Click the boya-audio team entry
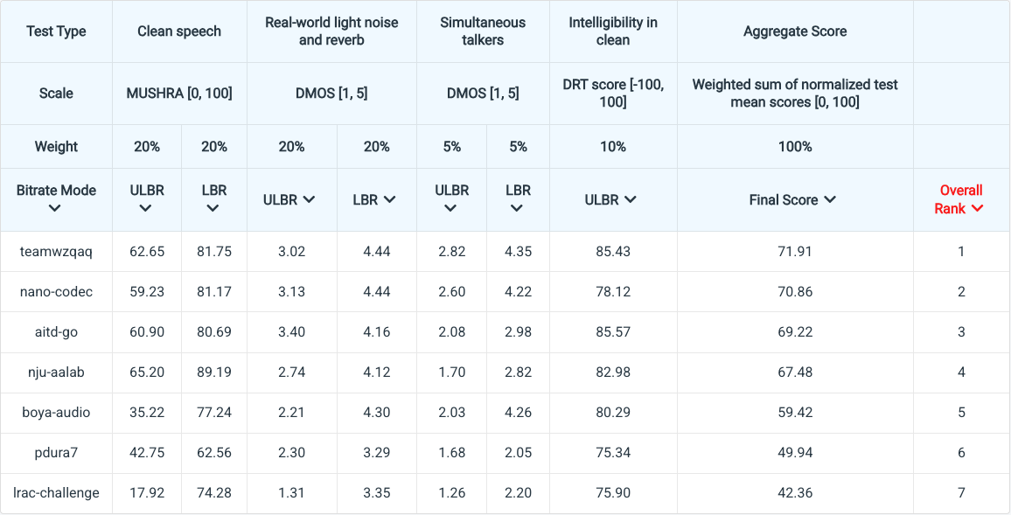This screenshot has width=1011, height=515. pos(56,413)
